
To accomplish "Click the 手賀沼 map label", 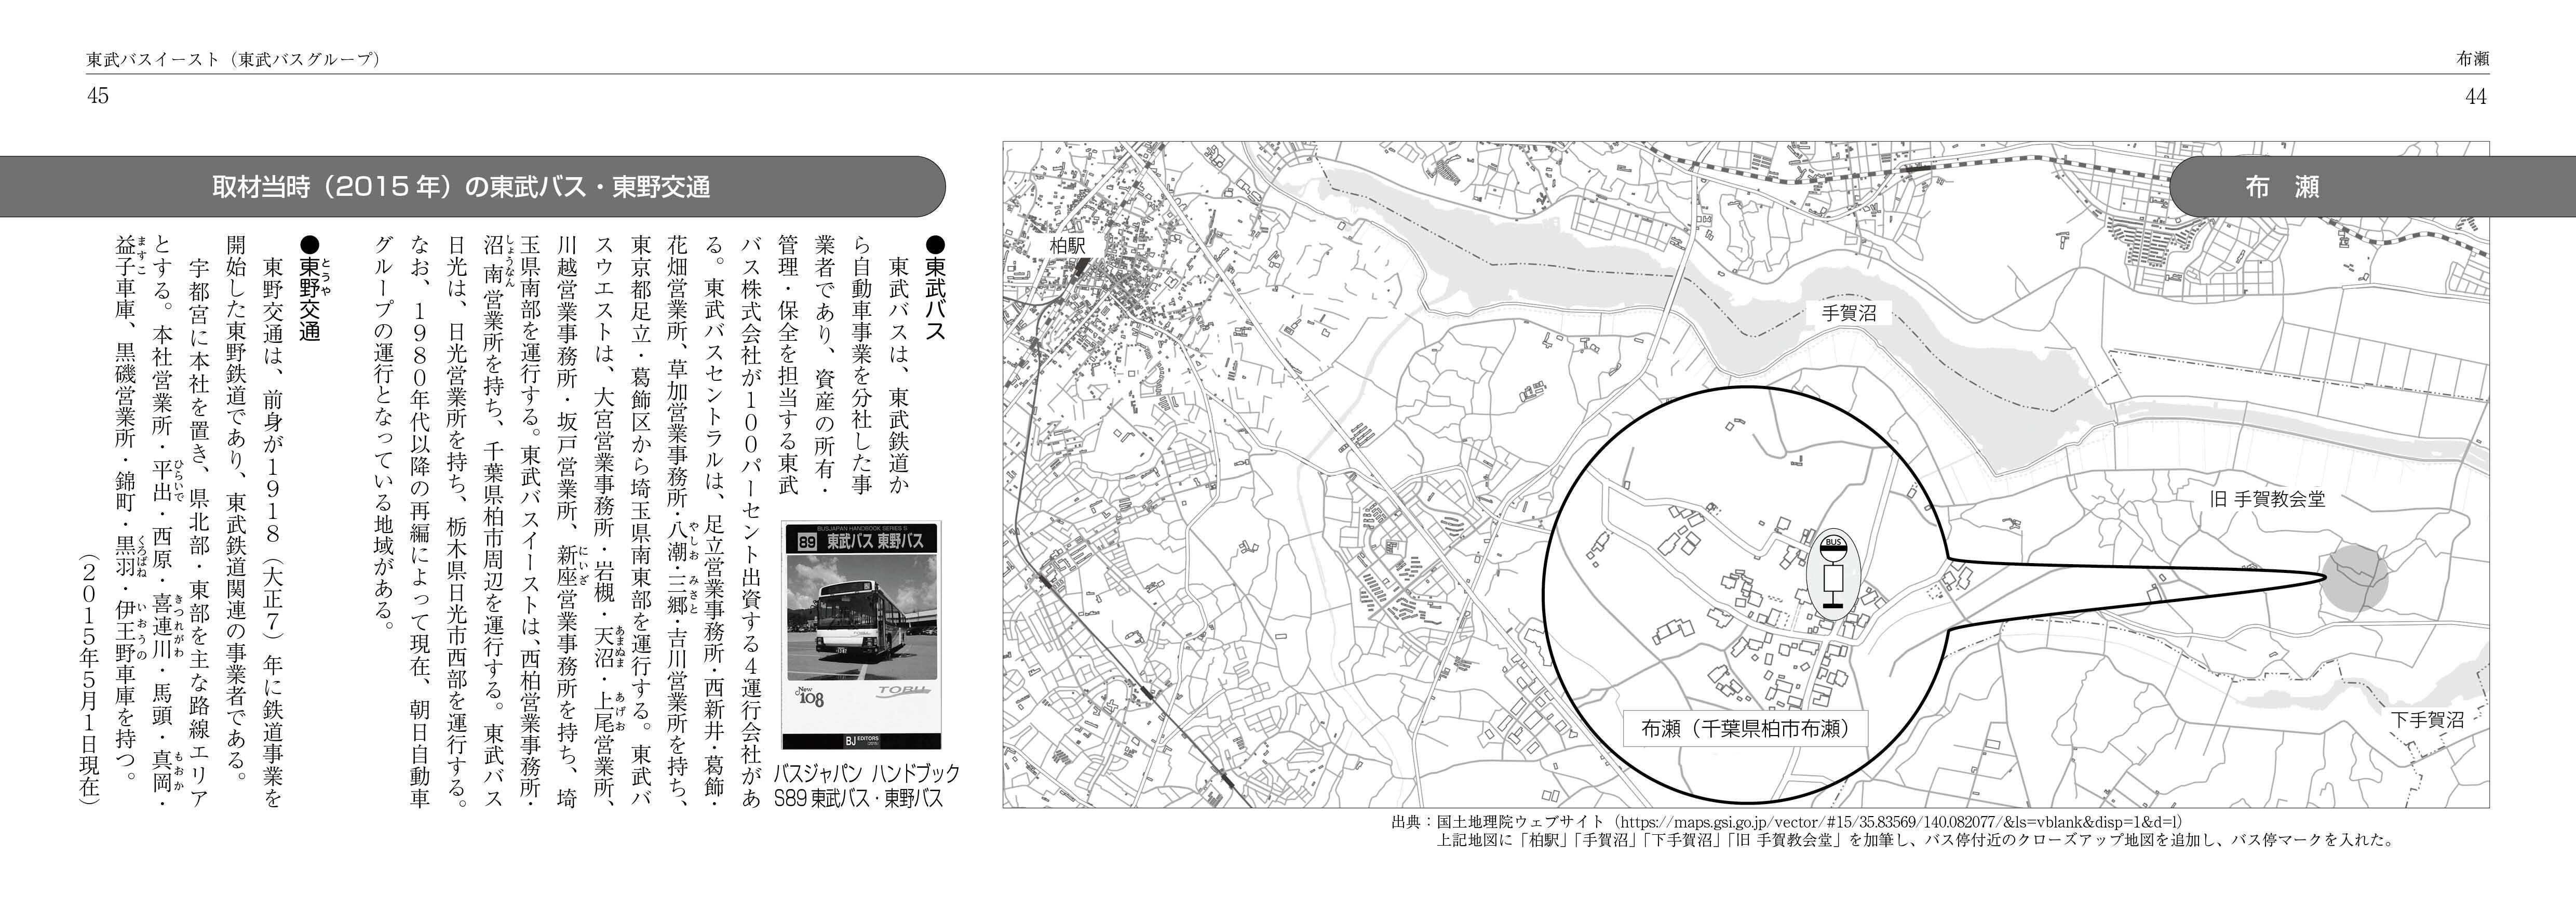I will click(x=1849, y=313).
